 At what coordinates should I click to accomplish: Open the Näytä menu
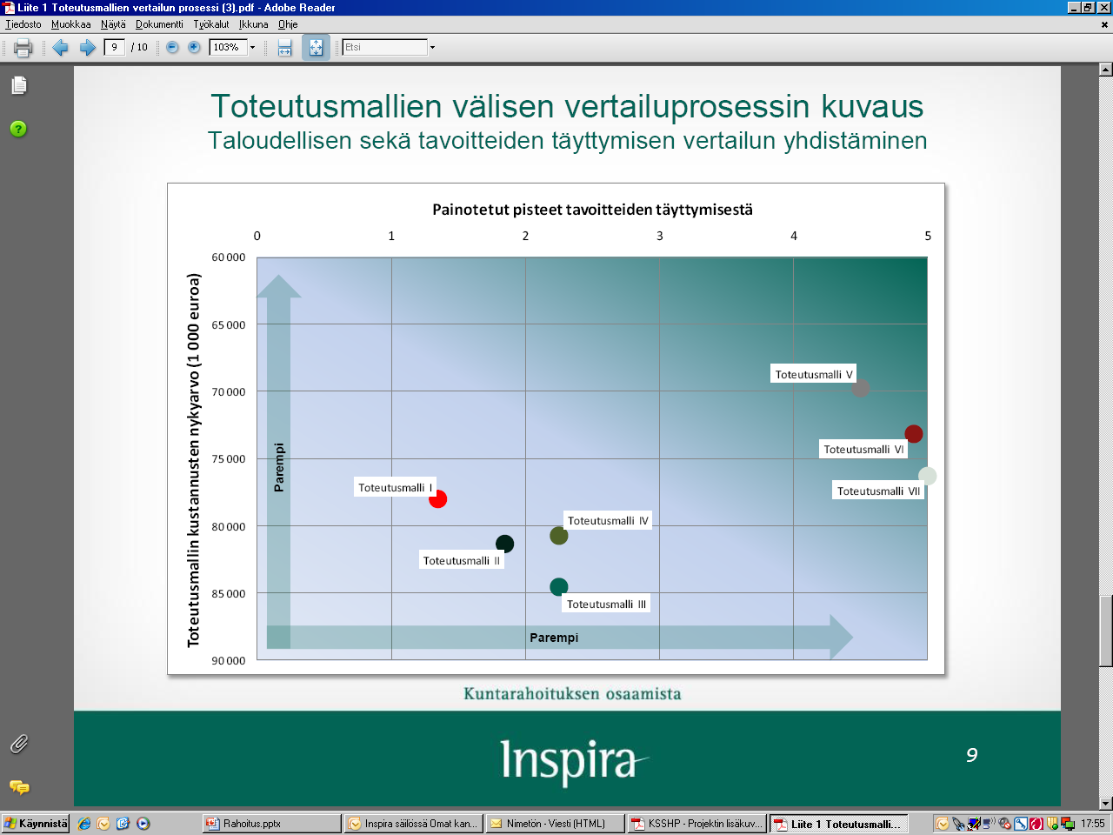click(113, 24)
